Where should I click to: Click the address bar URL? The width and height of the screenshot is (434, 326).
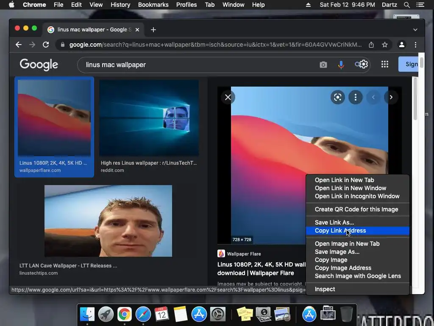pyautogui.click(x=215, y=45)
